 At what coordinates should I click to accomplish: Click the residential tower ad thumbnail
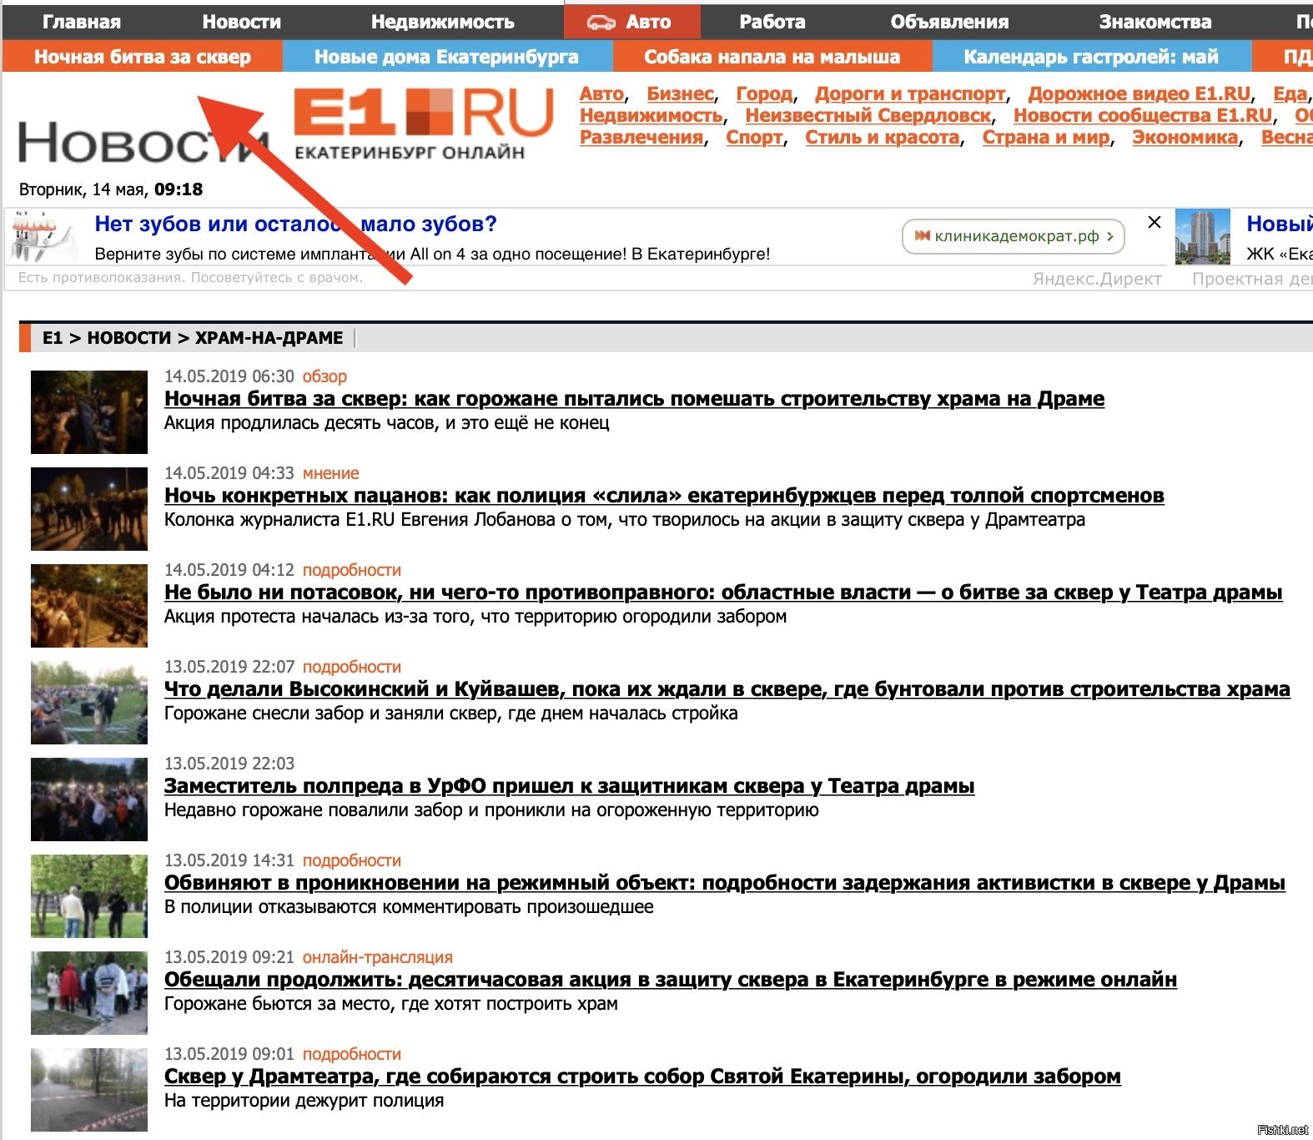pyautogui.click(x=1202, y=237)
